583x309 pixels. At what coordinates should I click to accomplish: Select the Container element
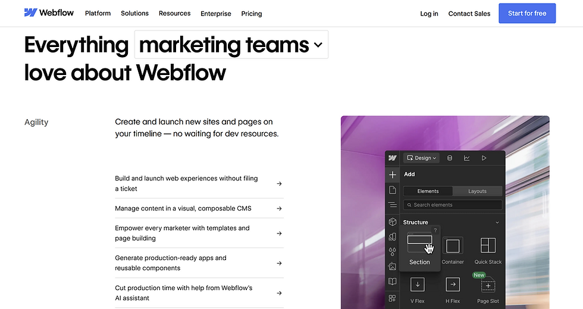[x=453, y=251]
